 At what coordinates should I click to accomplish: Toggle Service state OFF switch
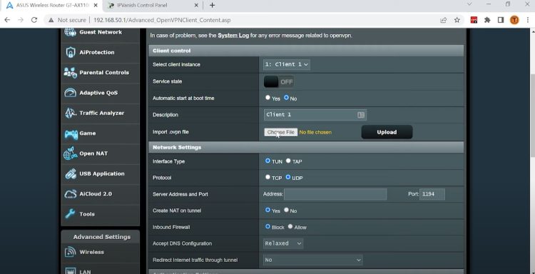pyautogui.click(x=279, y=82)
